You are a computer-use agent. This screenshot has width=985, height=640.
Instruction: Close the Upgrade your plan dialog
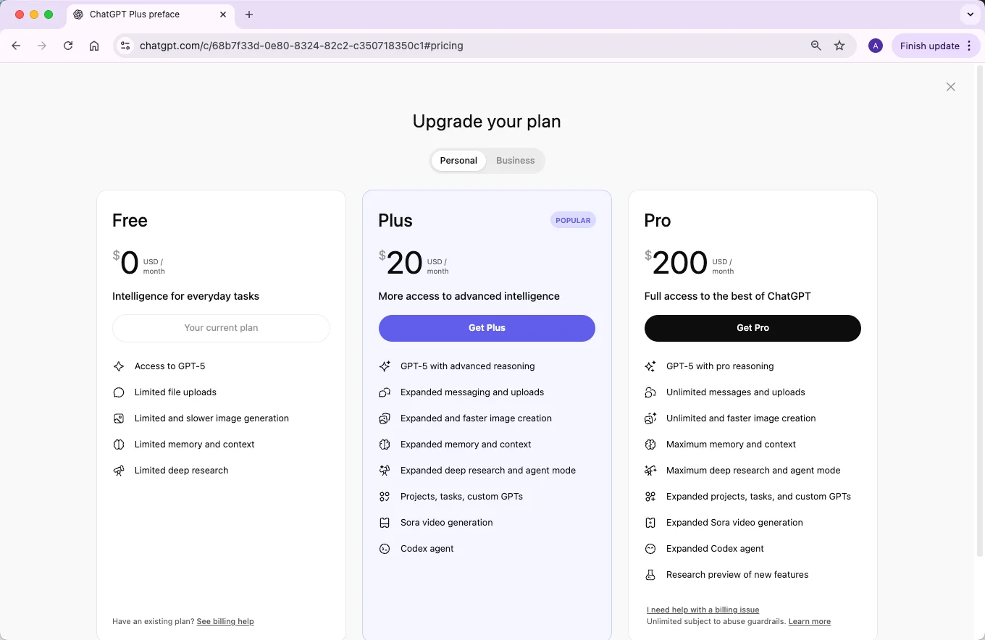(x=951, y=87)
